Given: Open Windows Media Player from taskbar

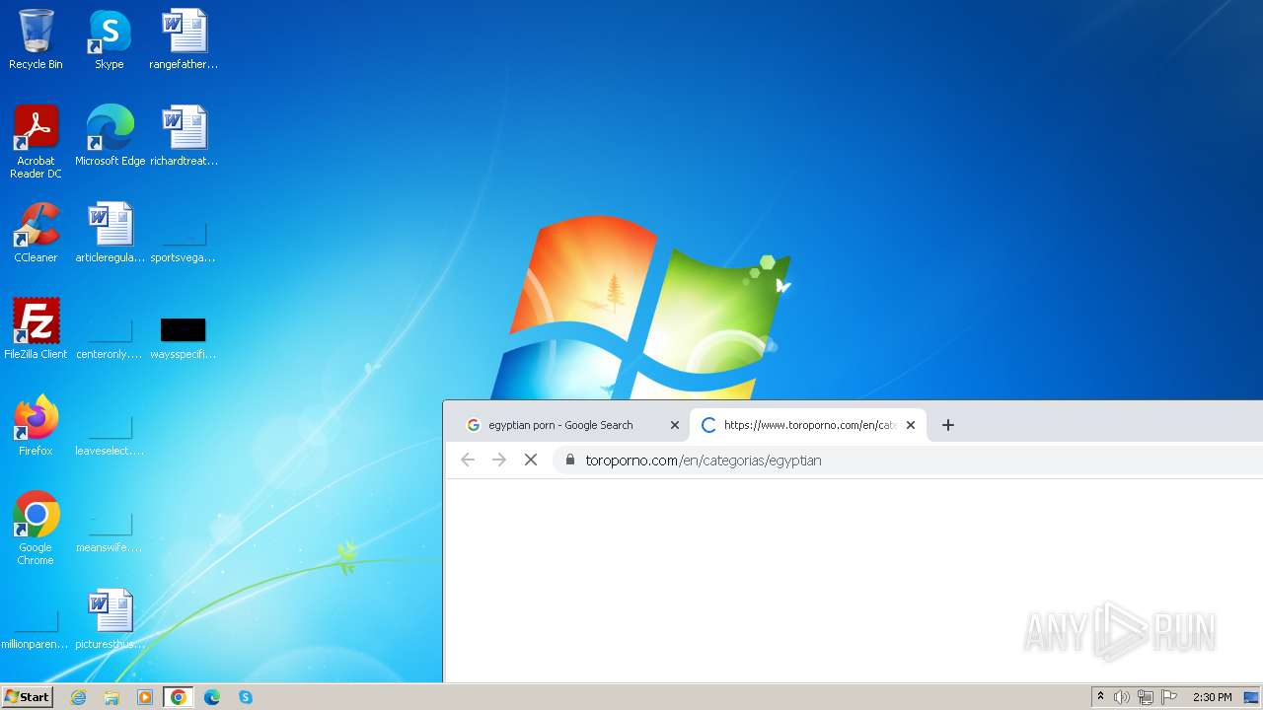Looking at the screenshot, I should (x=145, y=697).
